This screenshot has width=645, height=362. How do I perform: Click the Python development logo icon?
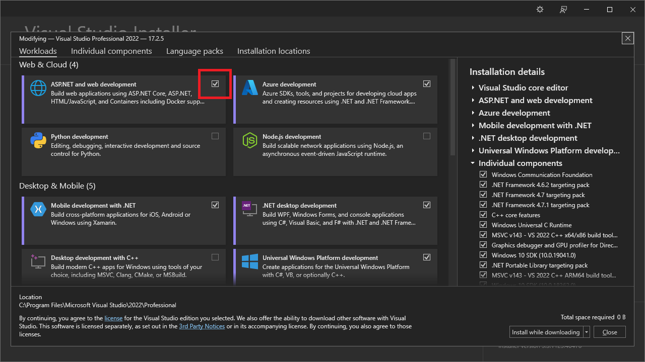tap(38, 140)
